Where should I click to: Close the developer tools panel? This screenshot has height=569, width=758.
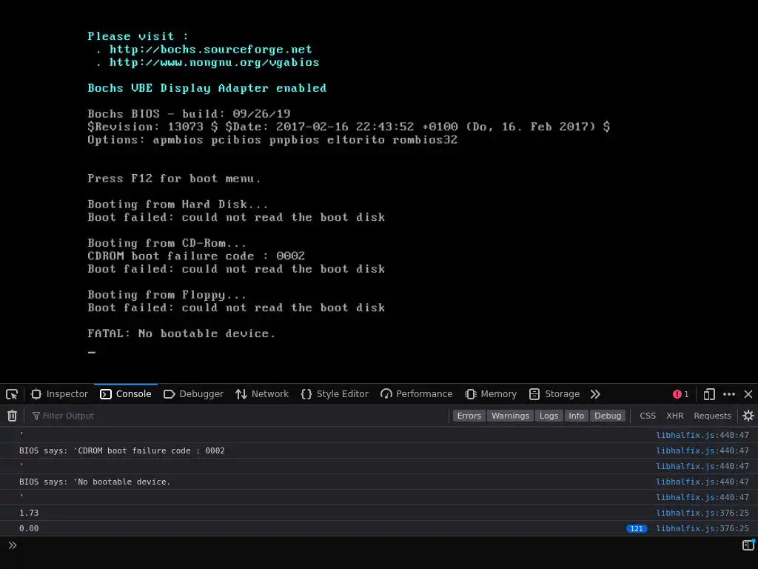point(748,394)
